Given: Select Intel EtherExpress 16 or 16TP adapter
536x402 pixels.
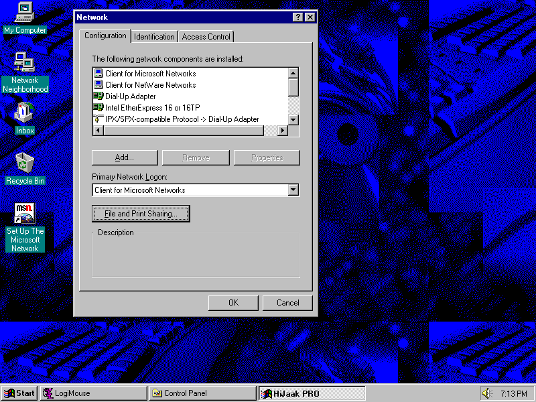Looking at the screenshot, I should coord(152,108).
